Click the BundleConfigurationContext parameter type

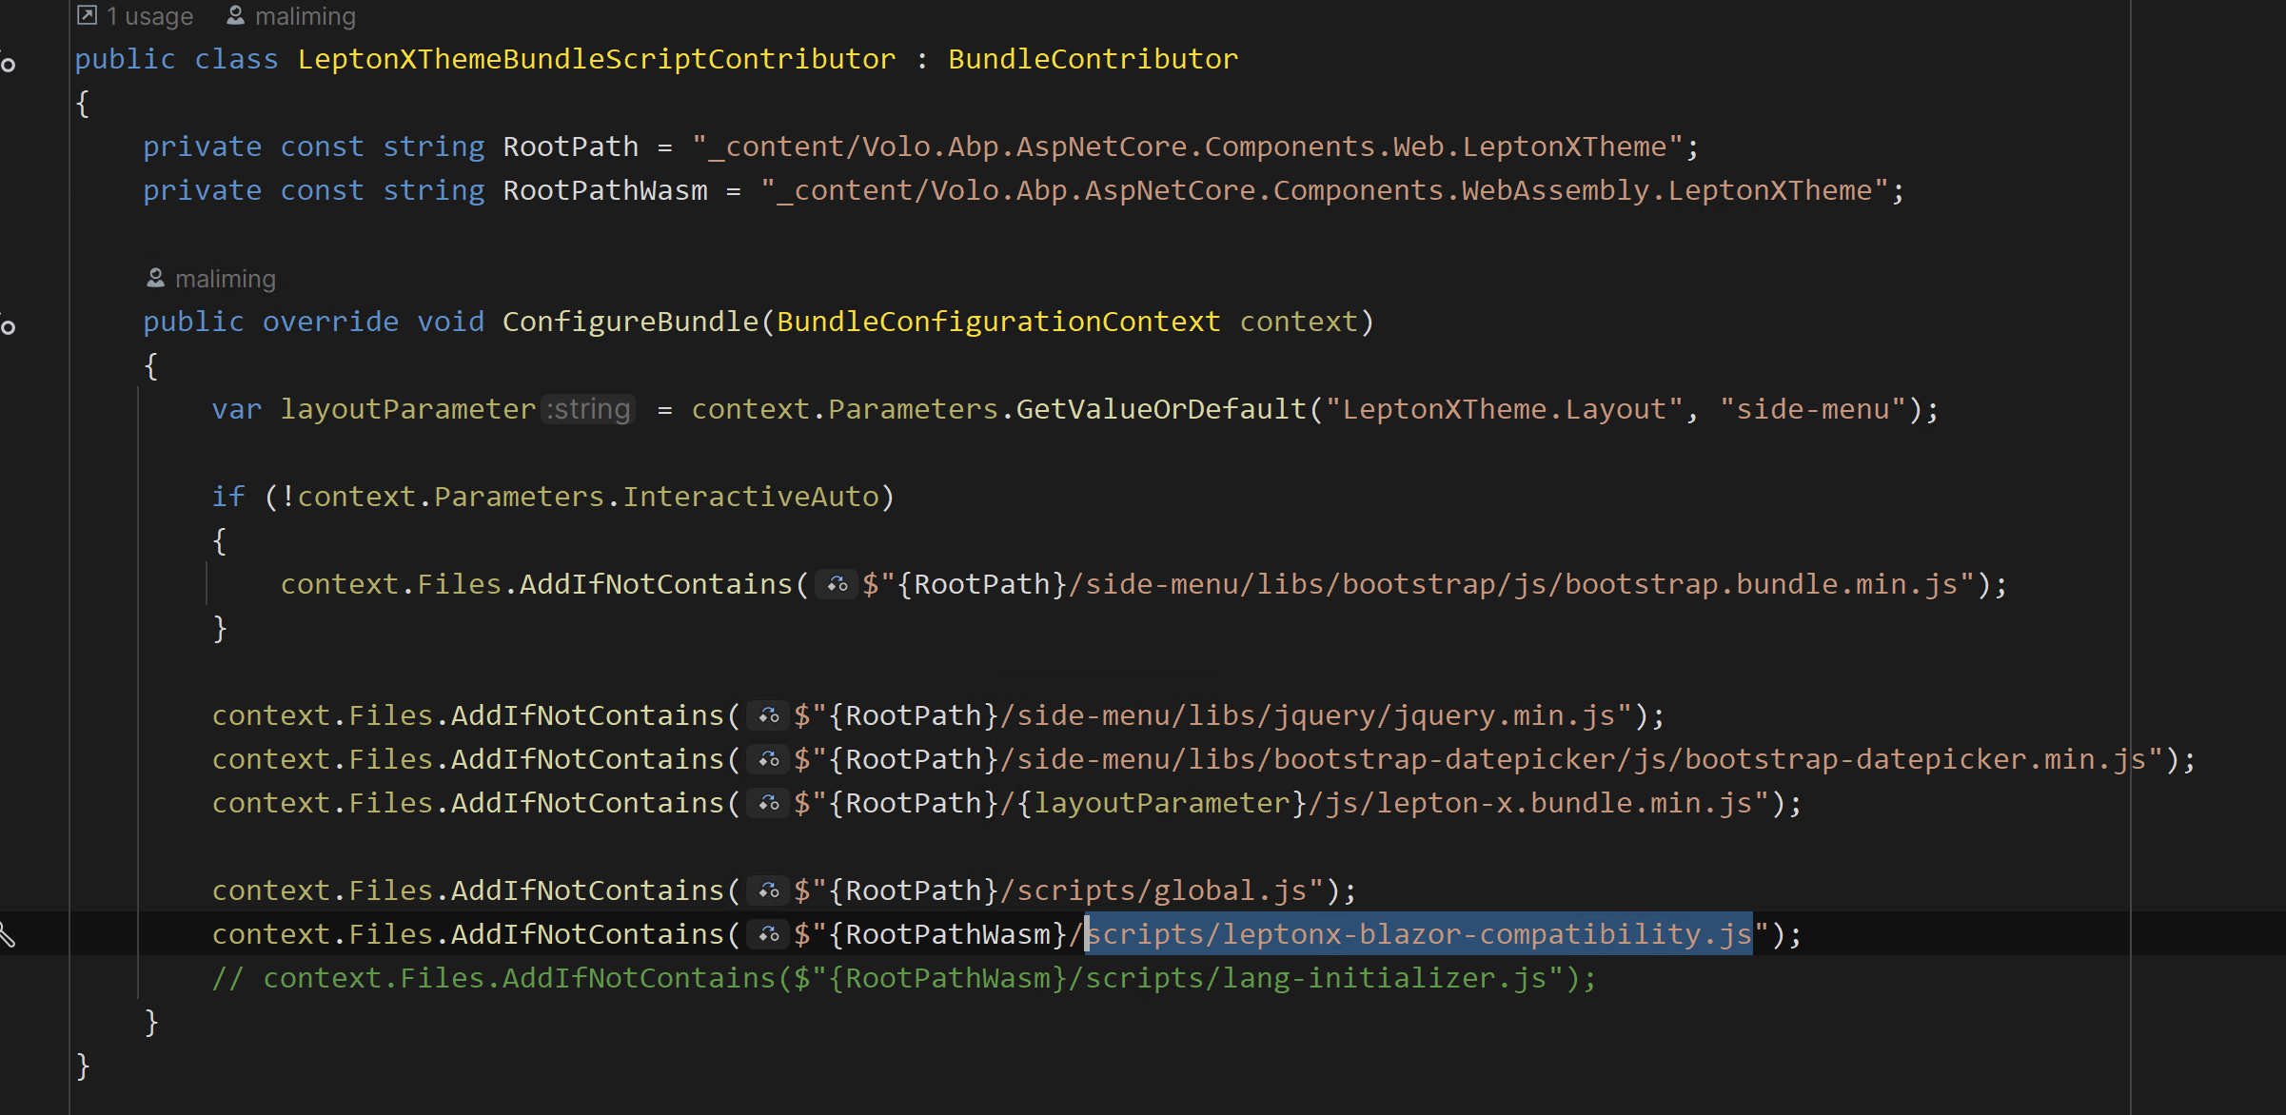point(997,322)
